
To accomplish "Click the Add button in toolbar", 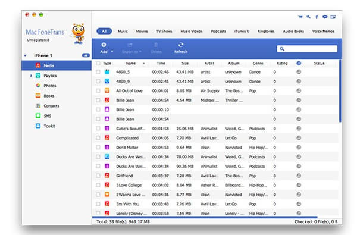I will click(104, 48).
